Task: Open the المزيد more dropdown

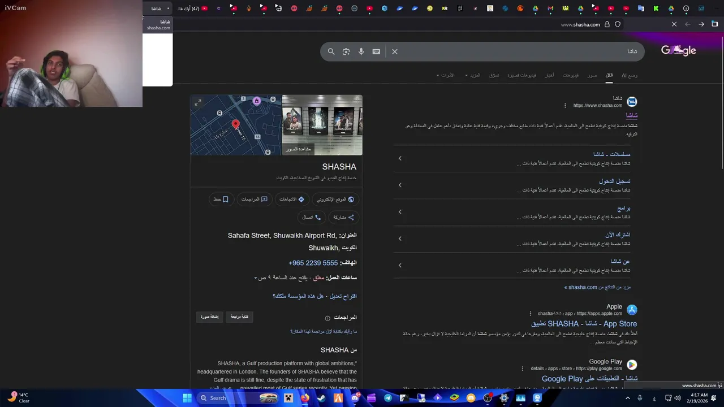Action: [473, 75]
